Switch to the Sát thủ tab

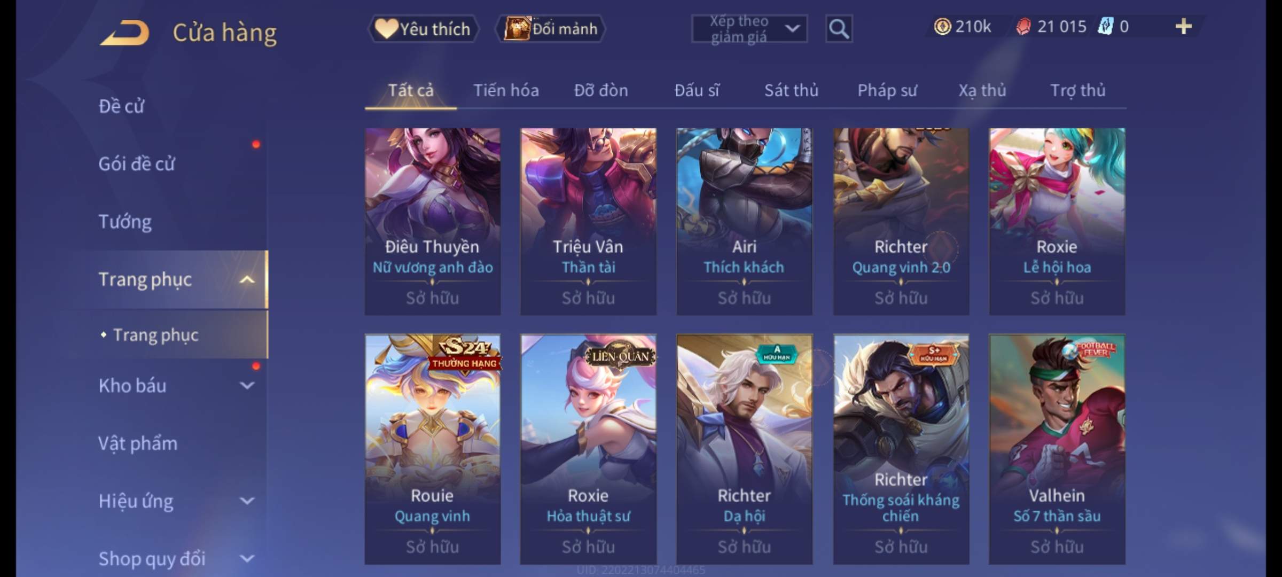click(x=791, y=90)
